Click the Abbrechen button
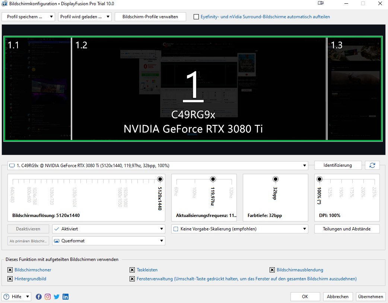Viewport: 388px width, 303px height. coord(337,297)
